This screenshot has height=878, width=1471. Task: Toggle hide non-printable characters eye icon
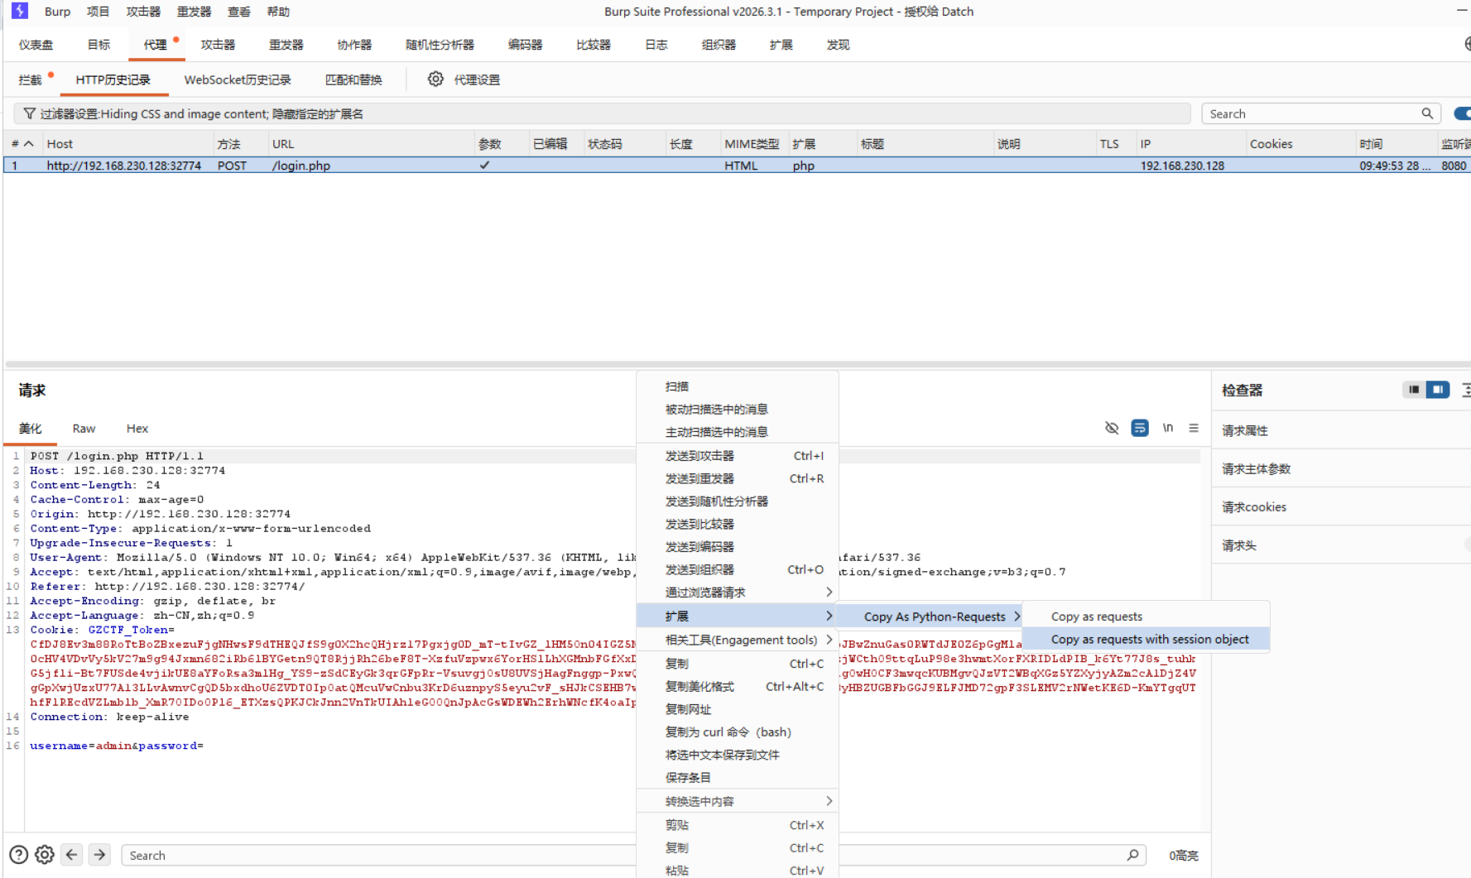point(1112,428)
